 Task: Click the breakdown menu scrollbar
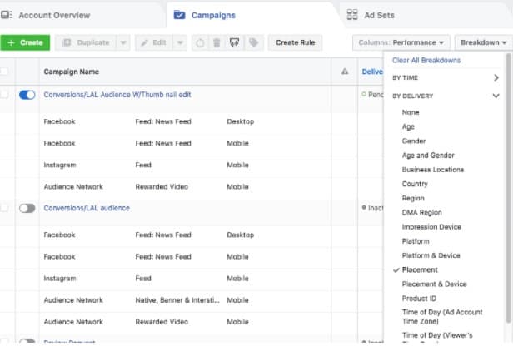point(508,186)
